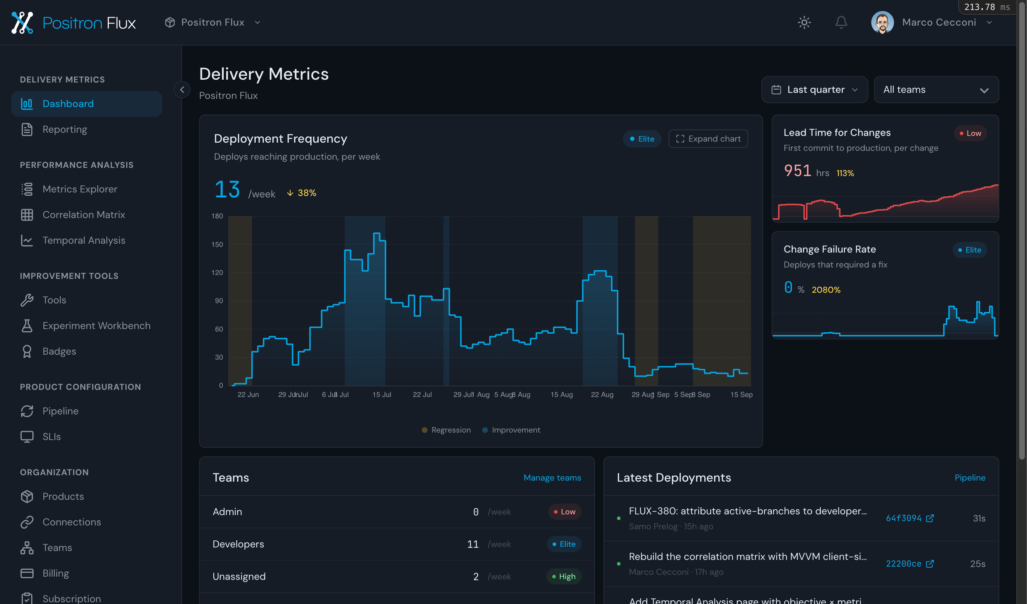Toggle the light/dark theme sun icon
This screenshot has height=604, width=1027.
tap(804, 22)
